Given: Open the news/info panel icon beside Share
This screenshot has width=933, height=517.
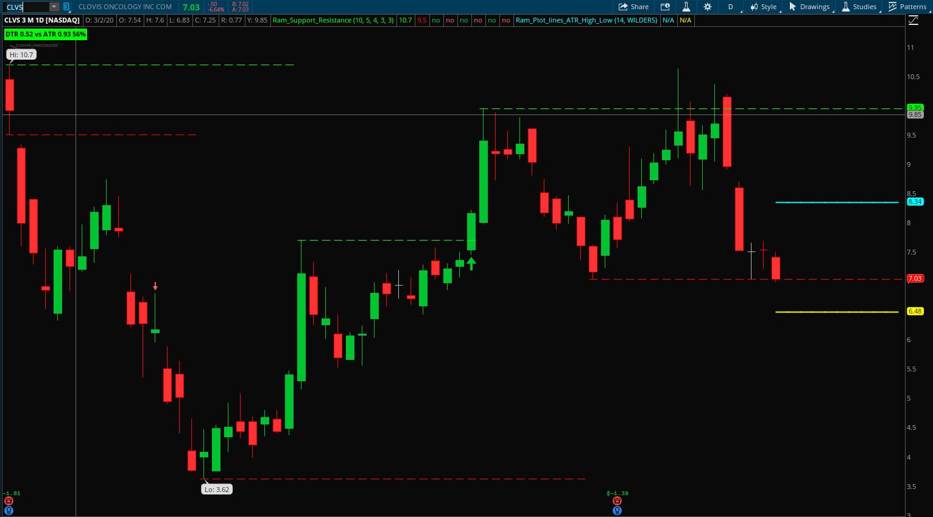Looking at the screenshot, I should coord(665,7).
